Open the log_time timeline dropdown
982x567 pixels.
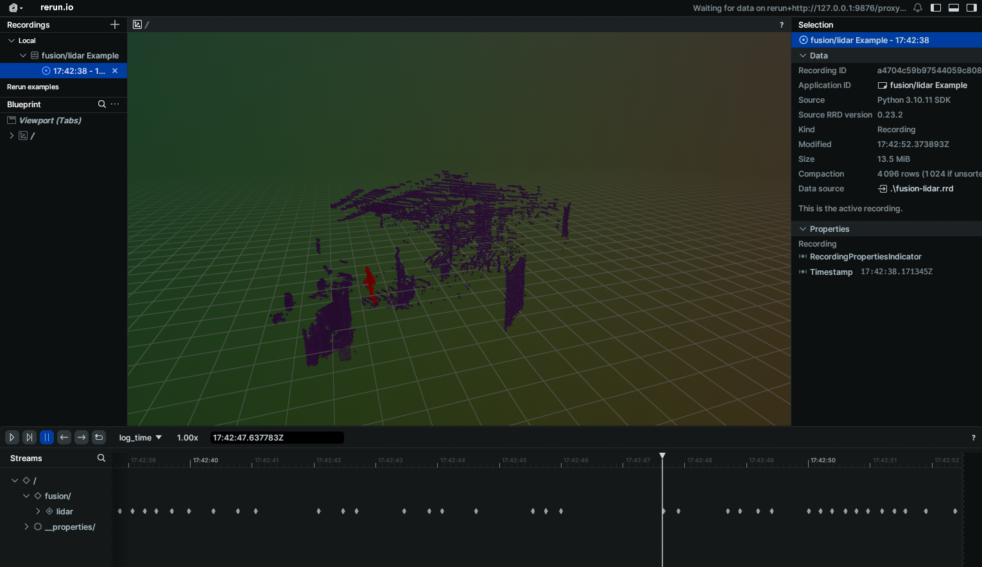tap(140, 437)
